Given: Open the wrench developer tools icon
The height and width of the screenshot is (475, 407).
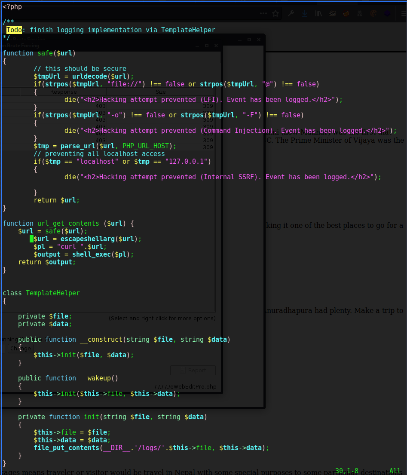Looking at the screenshot, I should (x=291, y=14).
